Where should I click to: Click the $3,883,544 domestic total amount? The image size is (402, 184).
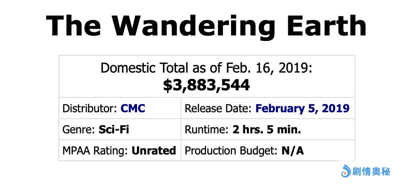(x=207, y=86)
